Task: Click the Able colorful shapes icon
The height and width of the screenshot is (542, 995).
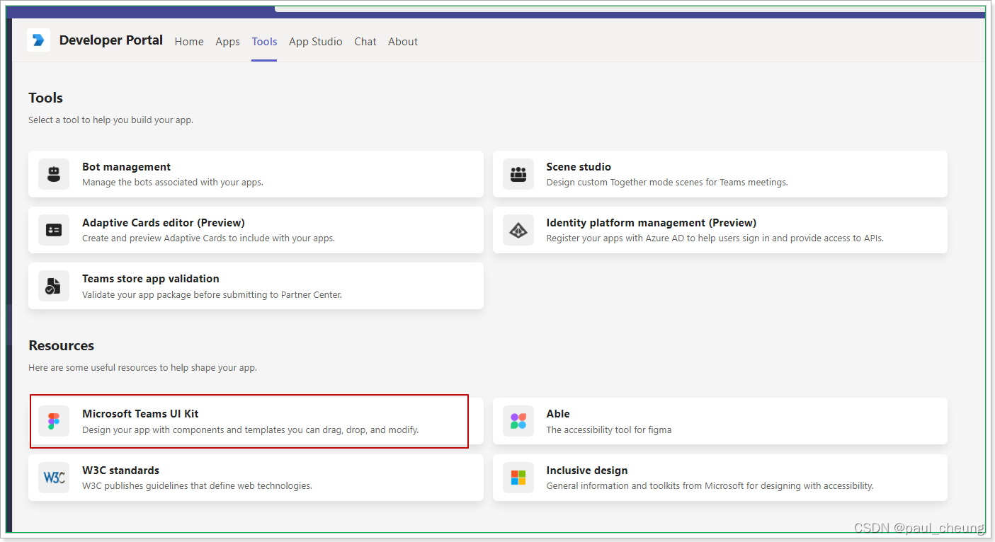Action: click(518, 421)
